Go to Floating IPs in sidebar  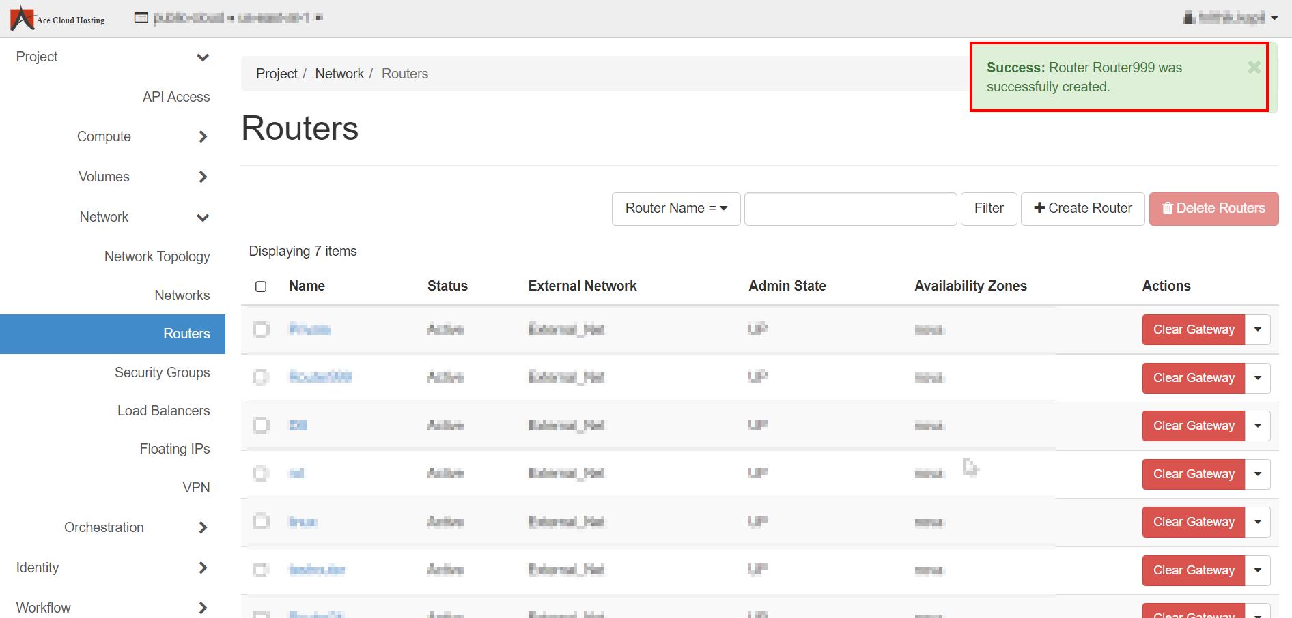click(x=174, y=449)
